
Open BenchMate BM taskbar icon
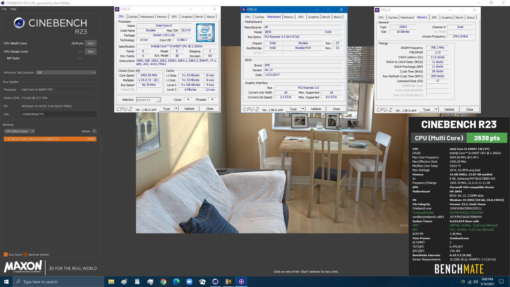(228, 282)
